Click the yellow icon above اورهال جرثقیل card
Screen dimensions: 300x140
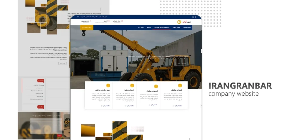pos(132,85)
